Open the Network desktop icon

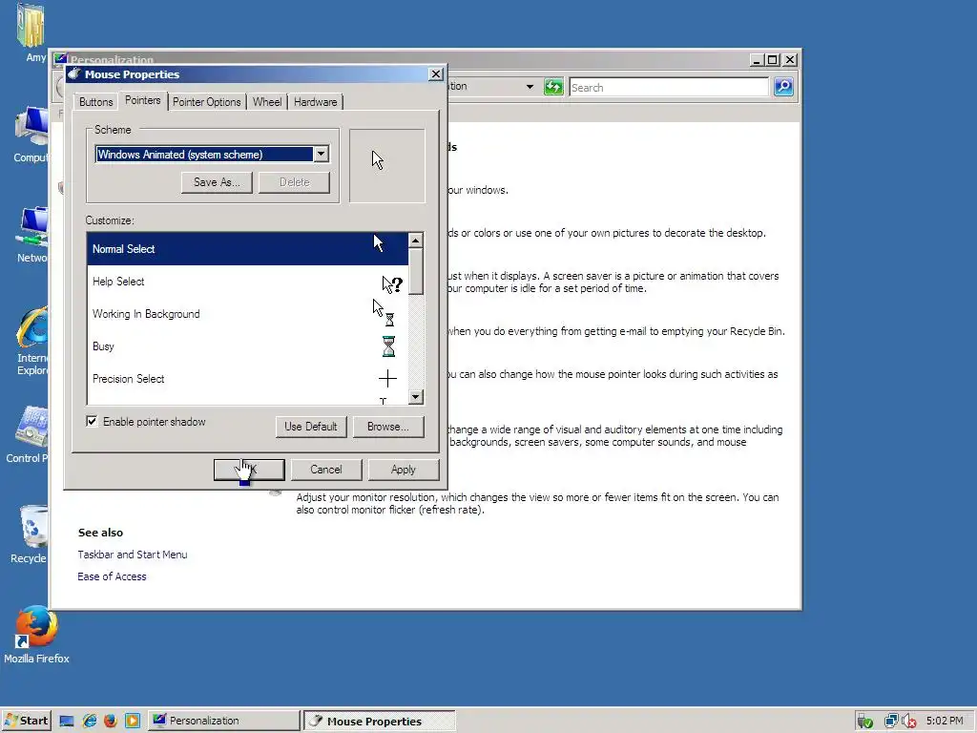click(32, 235)
